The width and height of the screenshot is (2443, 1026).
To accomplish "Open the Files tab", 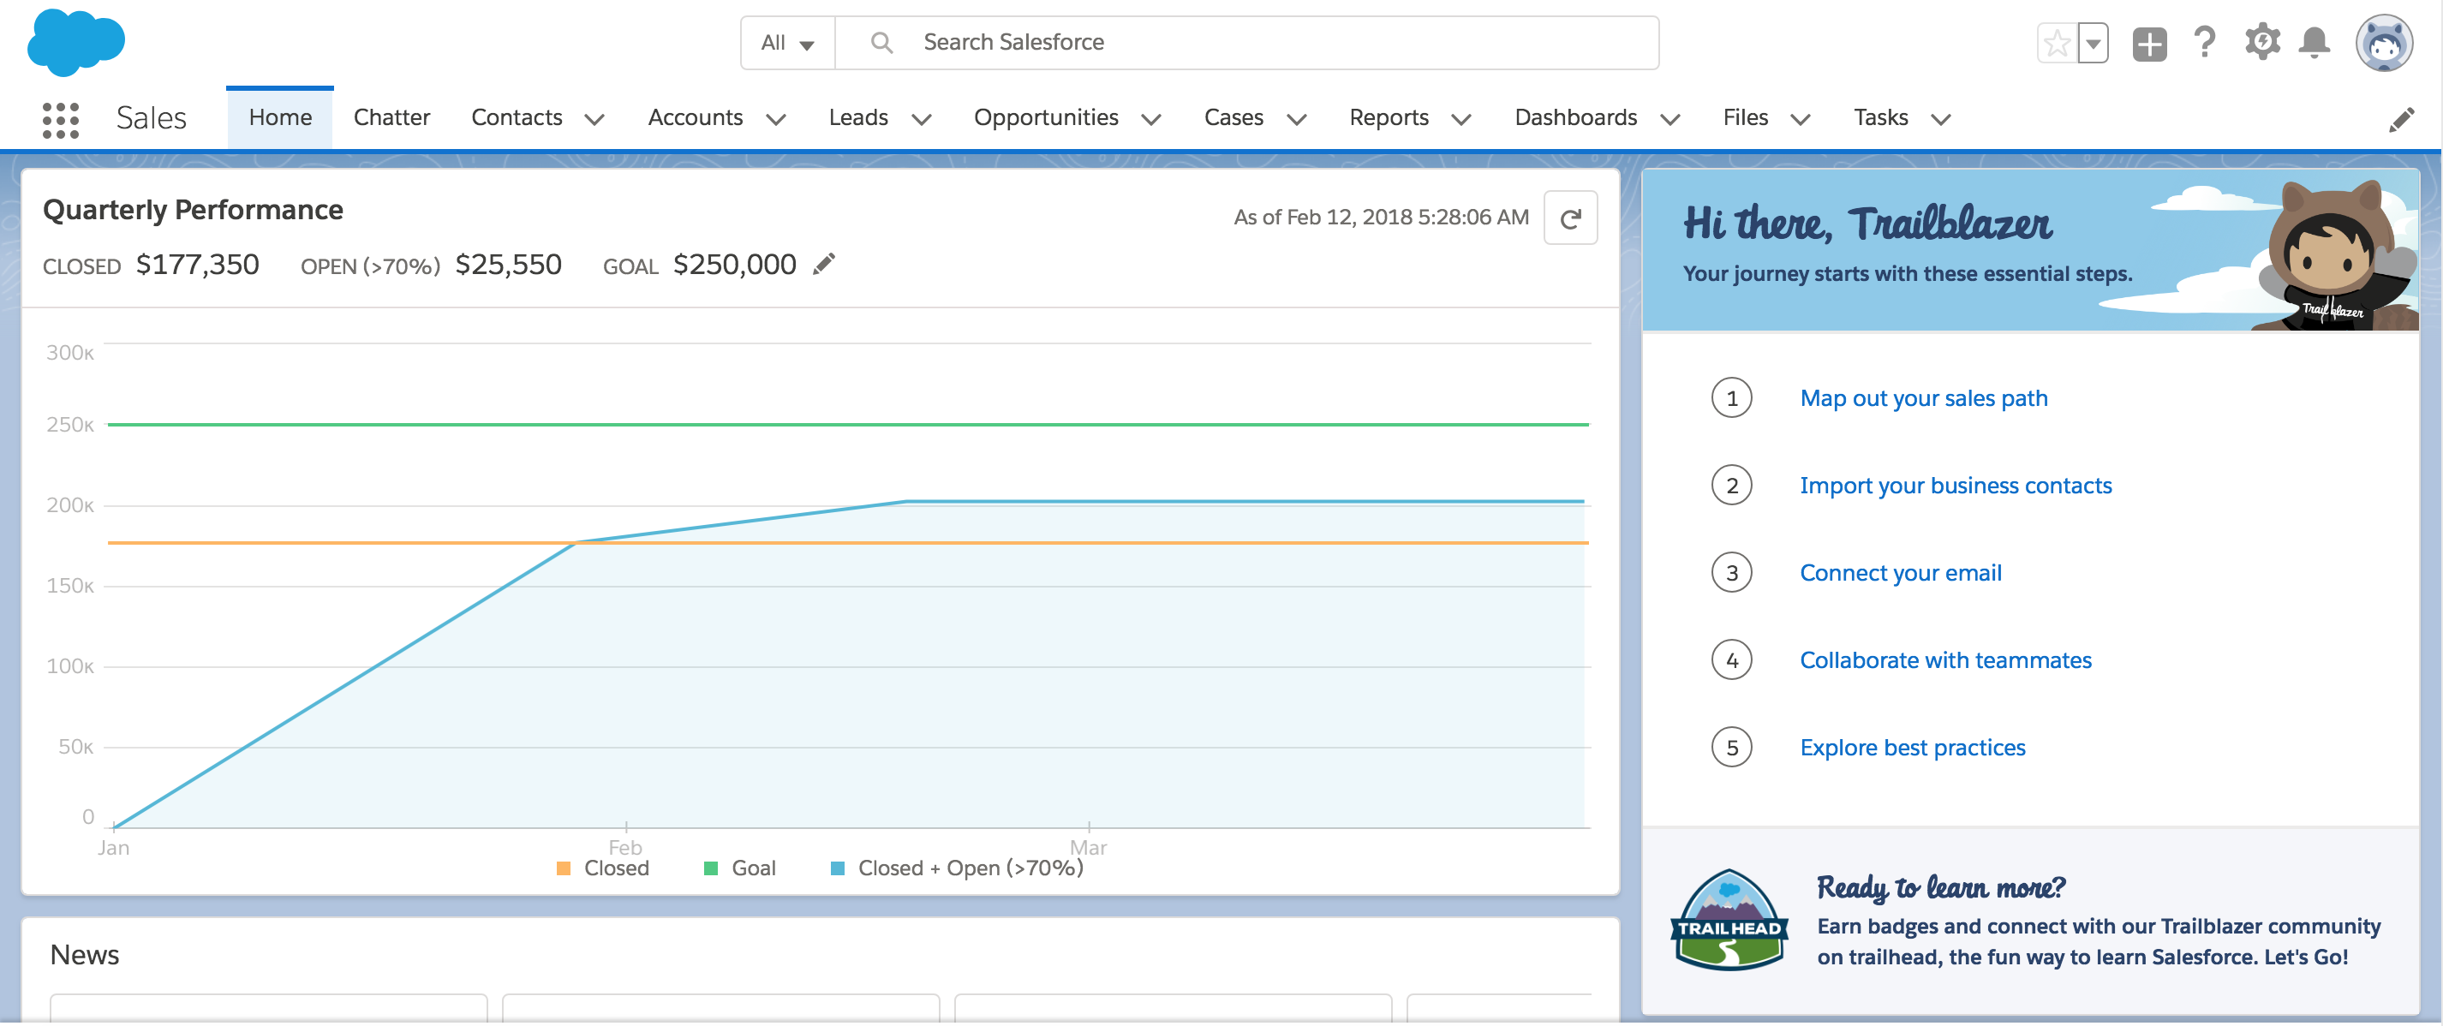I will coord(1745,117).
